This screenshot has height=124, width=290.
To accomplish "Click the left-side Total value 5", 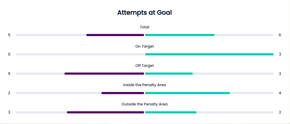I will [x=9, y=35].
